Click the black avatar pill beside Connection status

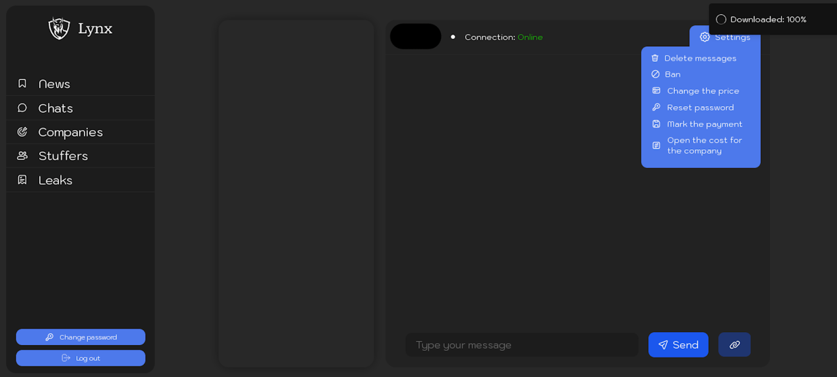coord(416,37)
